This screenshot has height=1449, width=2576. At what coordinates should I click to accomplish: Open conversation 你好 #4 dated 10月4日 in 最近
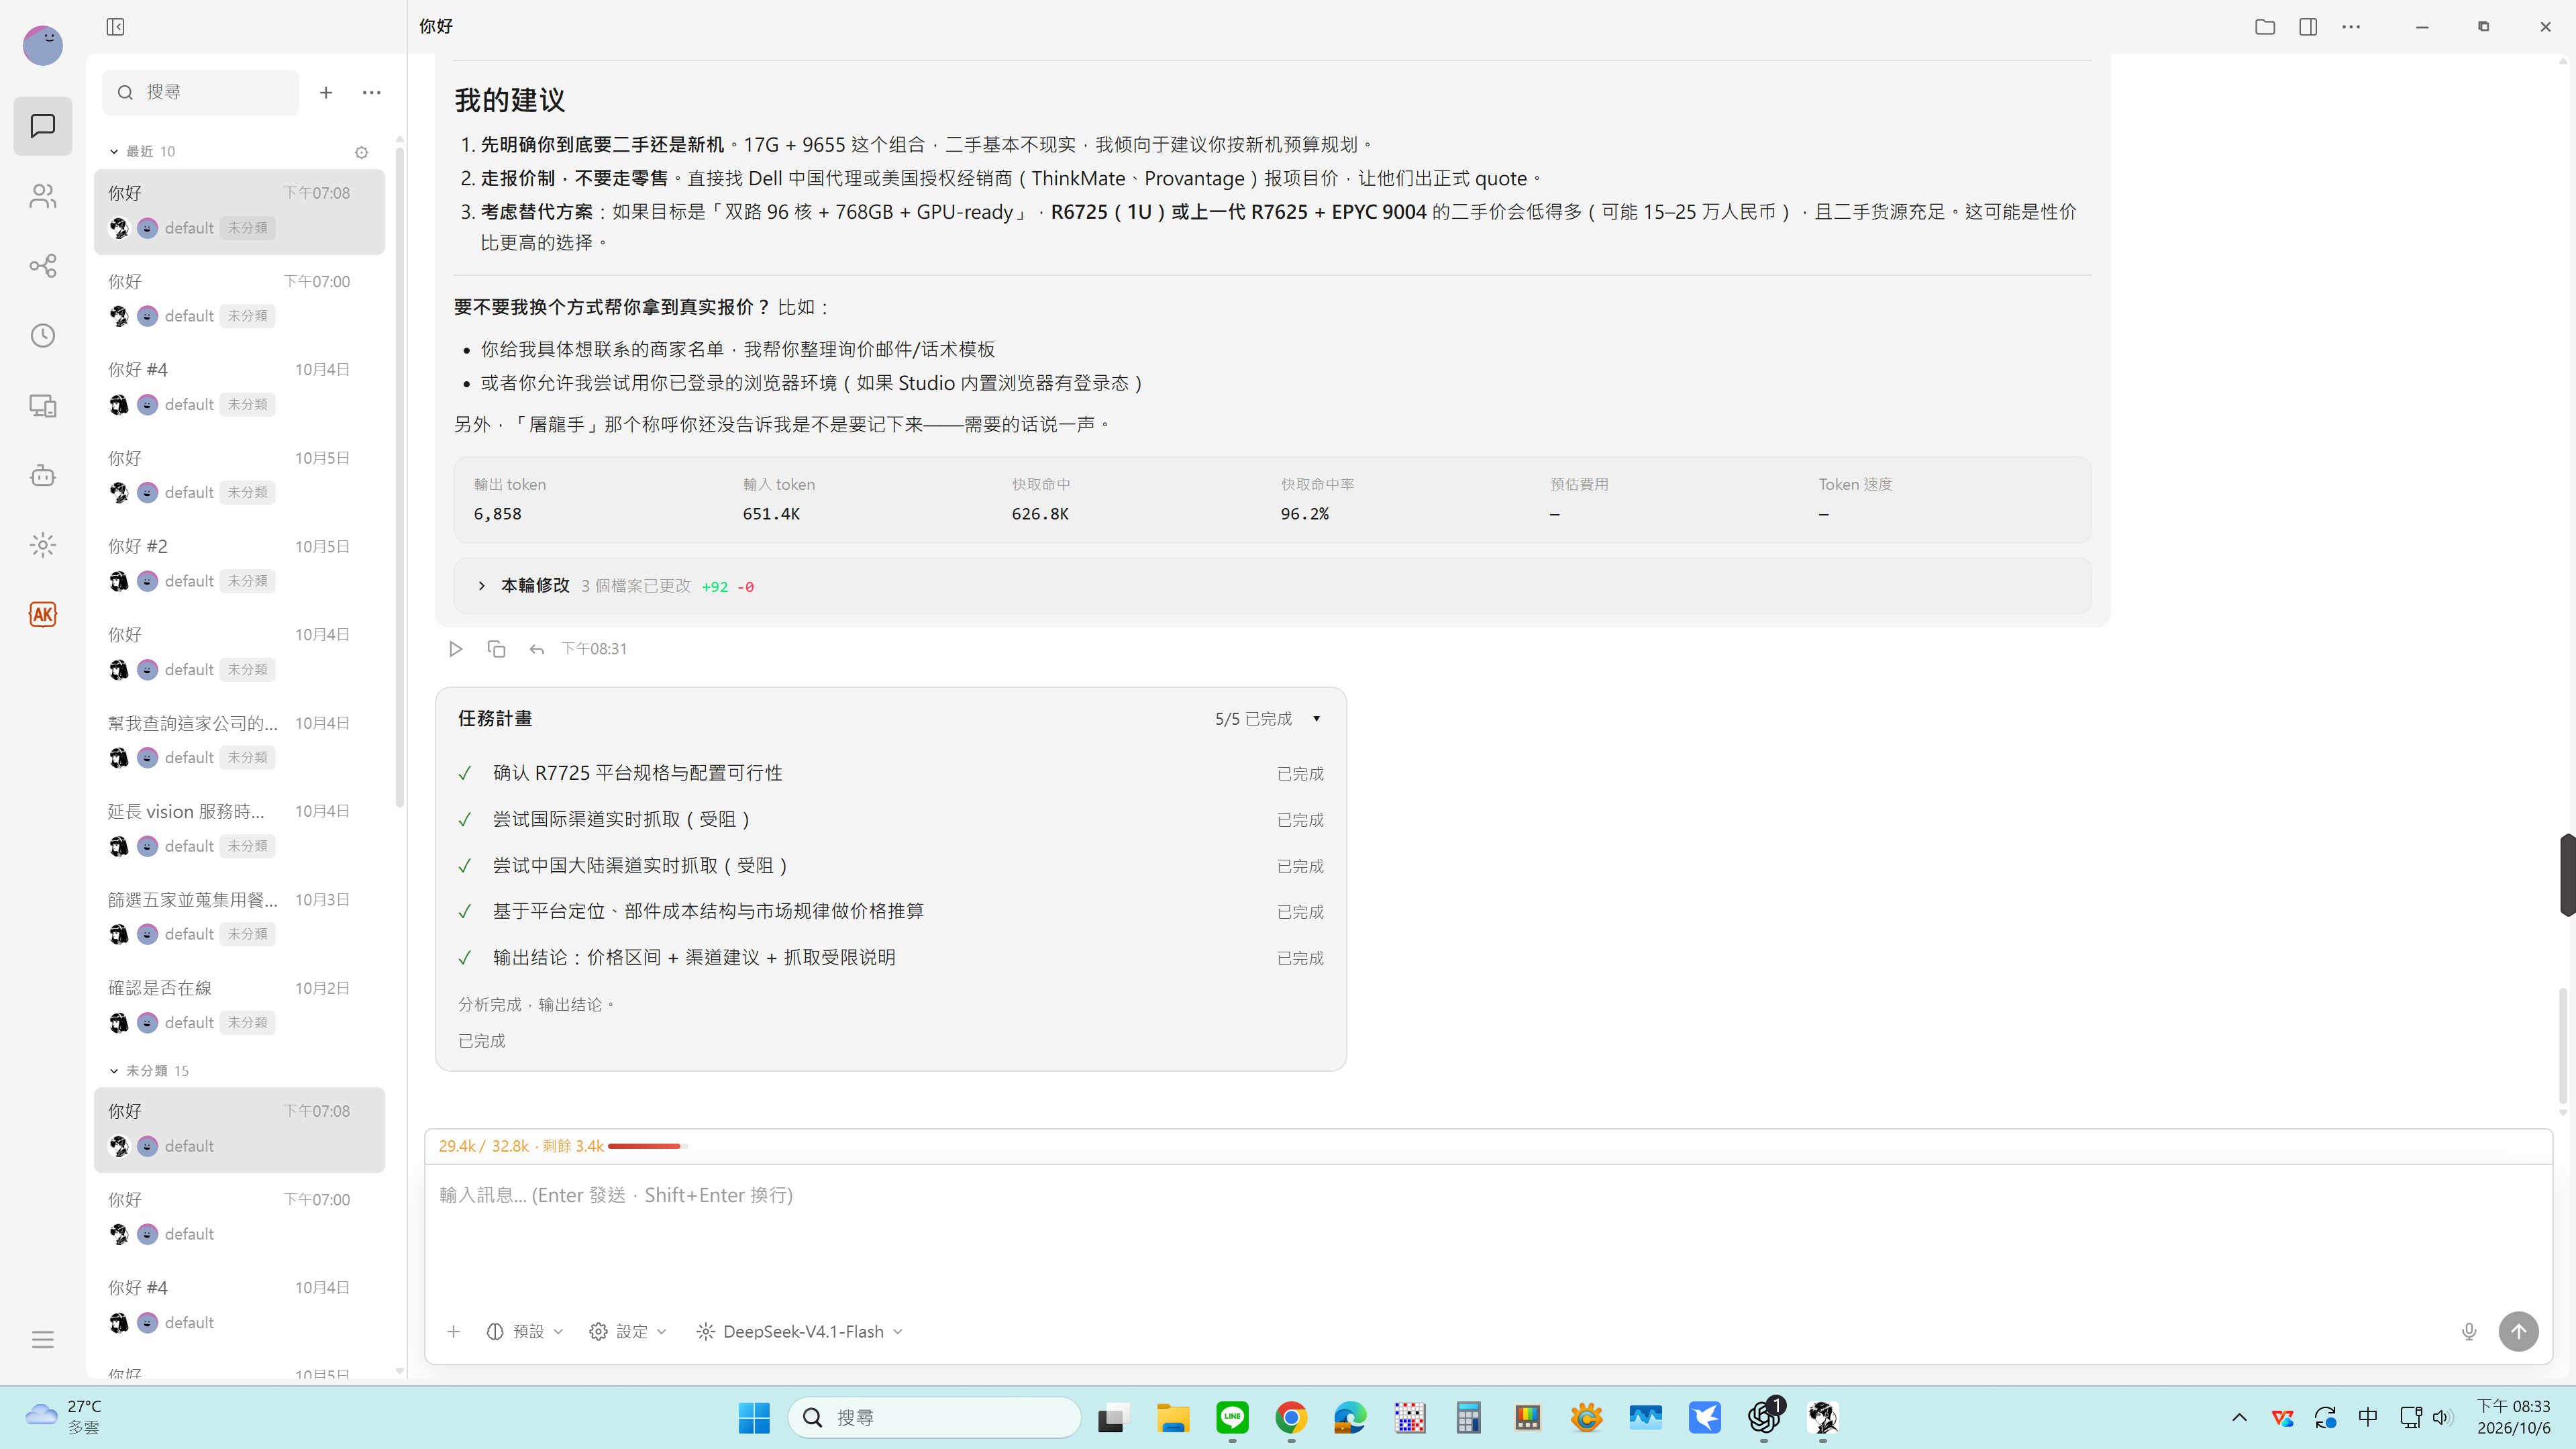point(239,387)
